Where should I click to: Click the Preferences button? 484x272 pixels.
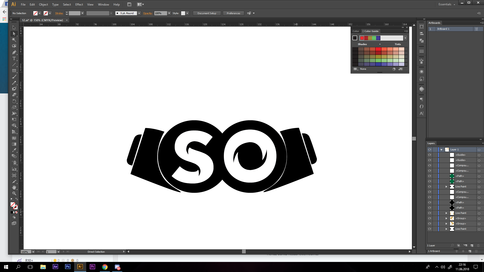pyautogui.click(x=233, y=13)
